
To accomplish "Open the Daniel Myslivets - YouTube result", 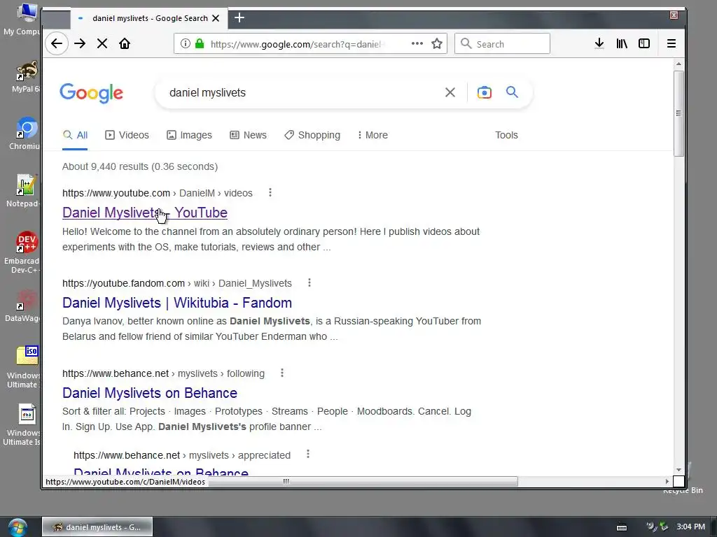I will click(x=144, y=213).
